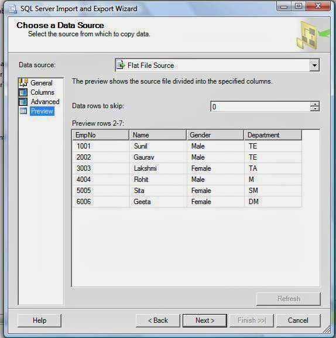Select cell 2002 in EmpNo column
The height and width of the screenshot is (338, 336).
tap(101, 157)
